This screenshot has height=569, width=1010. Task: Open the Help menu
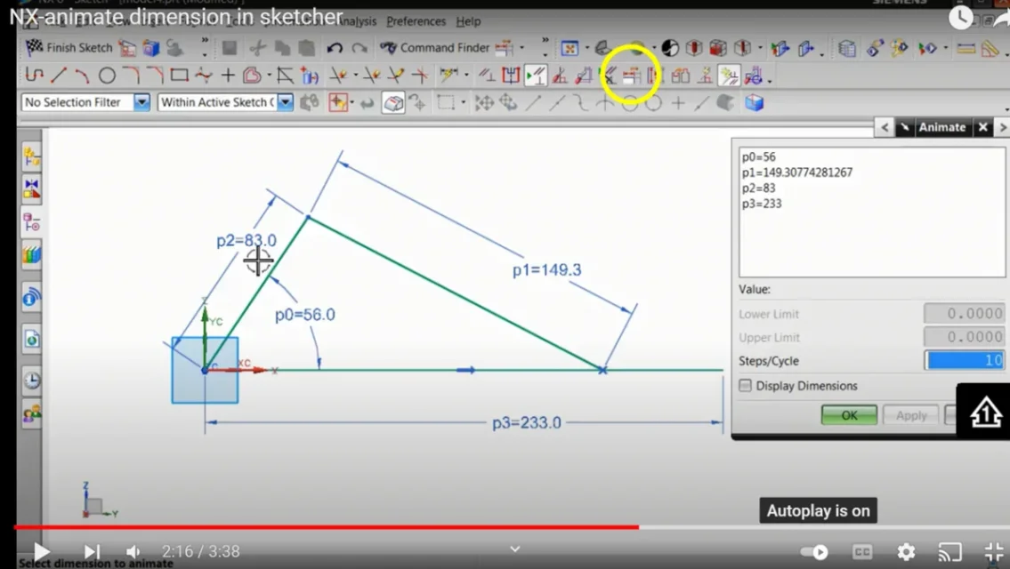[x=468, y=21]
